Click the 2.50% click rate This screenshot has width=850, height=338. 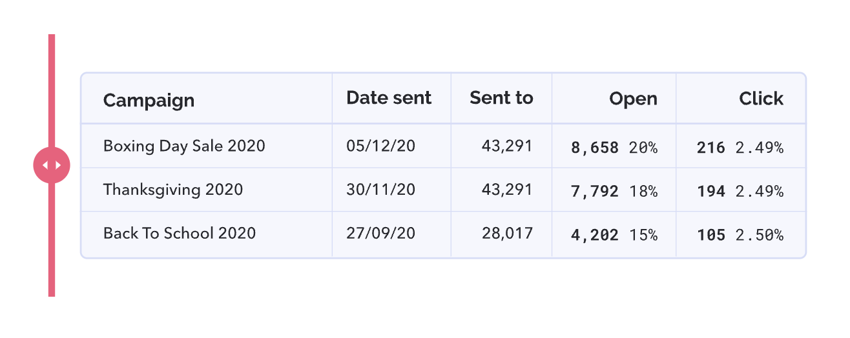(x=760, y=235)
